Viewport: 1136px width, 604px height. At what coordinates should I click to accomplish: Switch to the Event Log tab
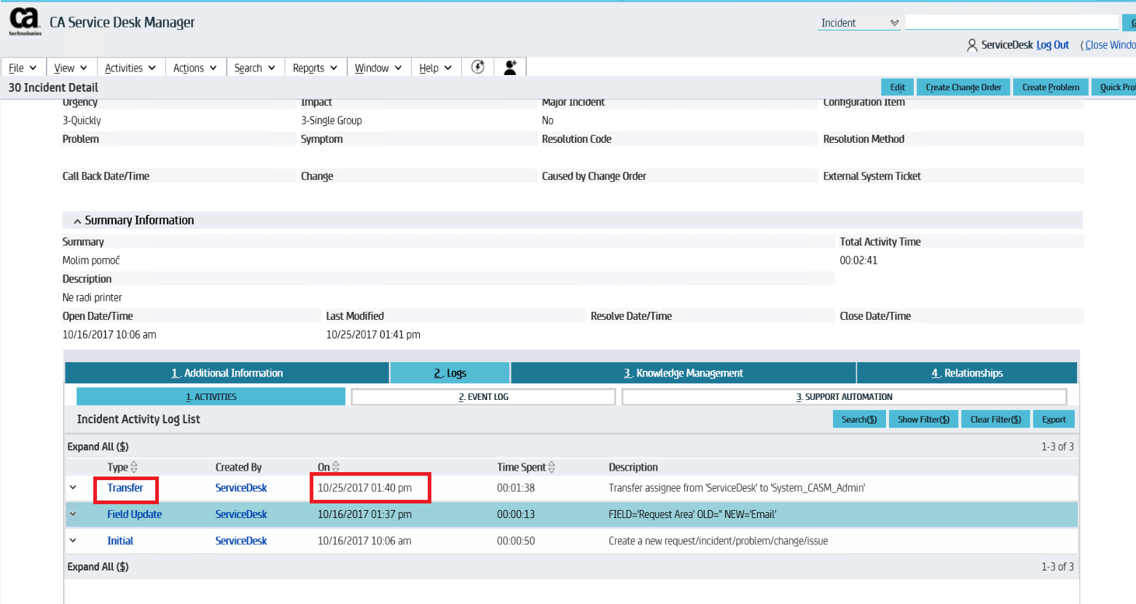[x=483, y=396]
